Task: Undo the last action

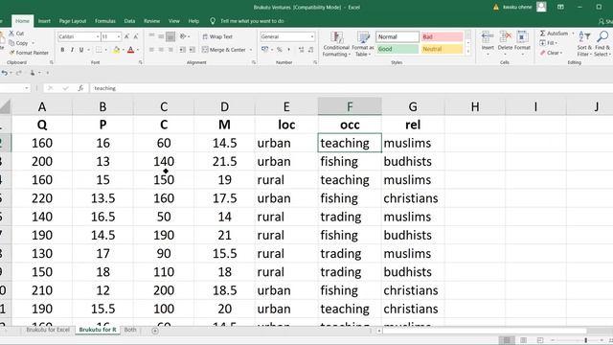Action: (x=4, y=73)
